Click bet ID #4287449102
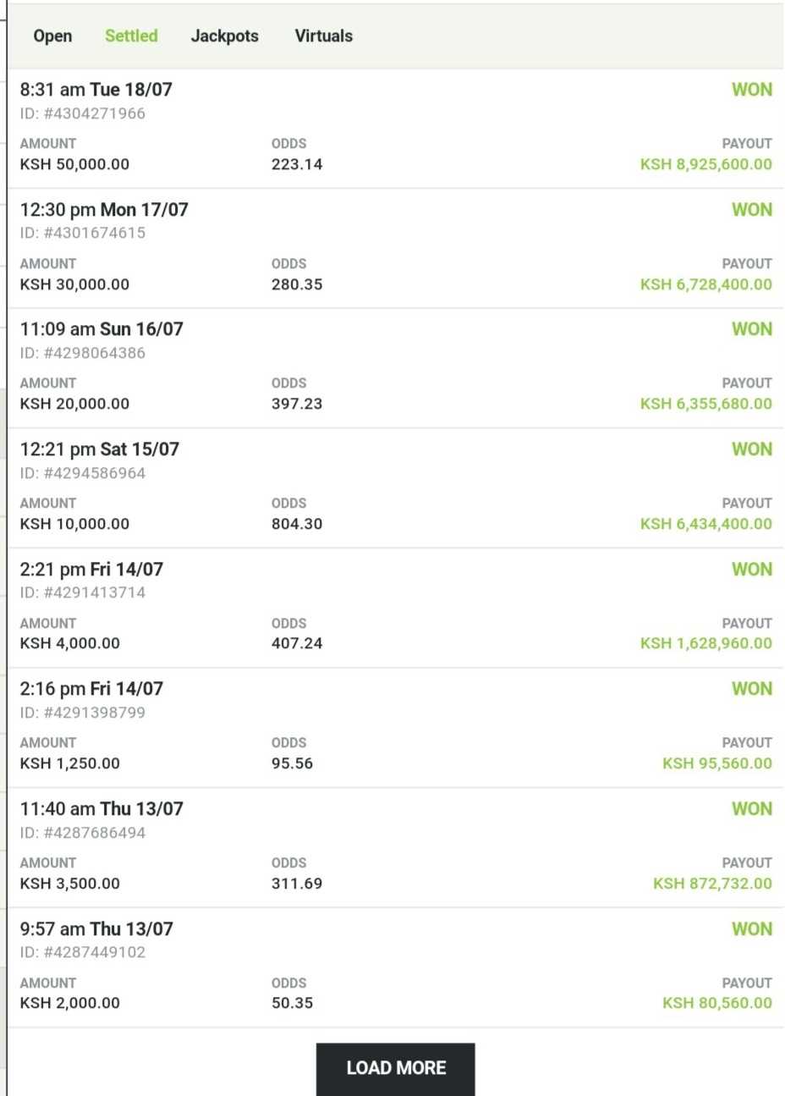Screen dimensions: 785x1096 click(83, 952)
